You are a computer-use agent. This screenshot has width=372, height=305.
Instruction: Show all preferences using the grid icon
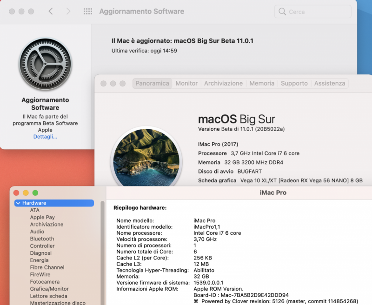coord(88,11)
